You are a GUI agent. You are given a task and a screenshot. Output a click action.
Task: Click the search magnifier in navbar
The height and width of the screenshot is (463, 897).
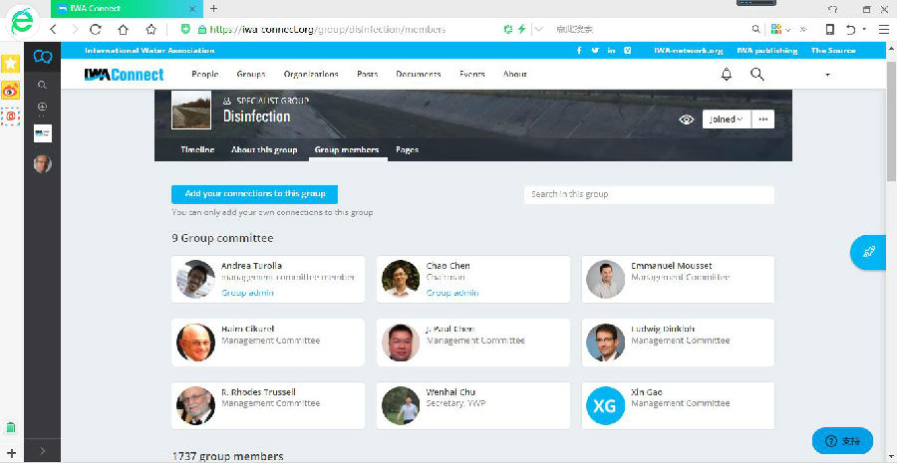[757, 75]
